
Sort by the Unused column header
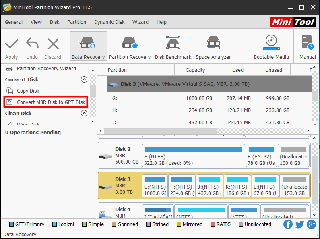[271, 70]
